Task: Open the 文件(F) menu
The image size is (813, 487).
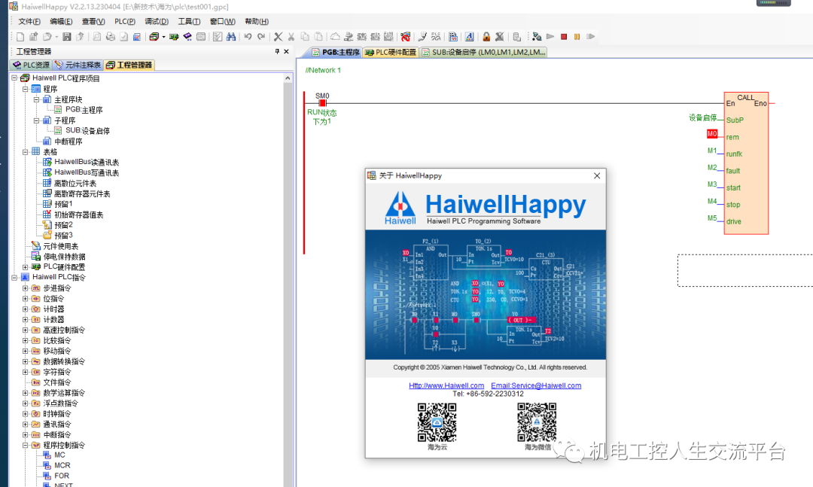Action: [x=29, y=21]
